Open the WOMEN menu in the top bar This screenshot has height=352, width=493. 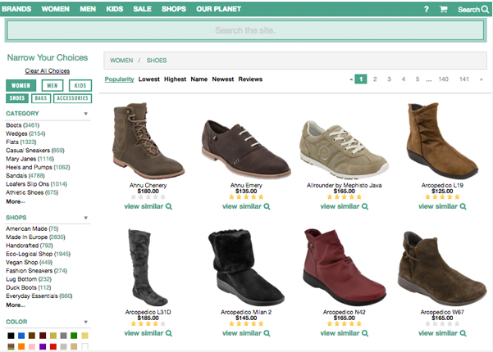point(55,9)
